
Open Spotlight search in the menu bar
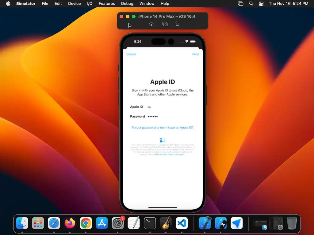point(251,4)
